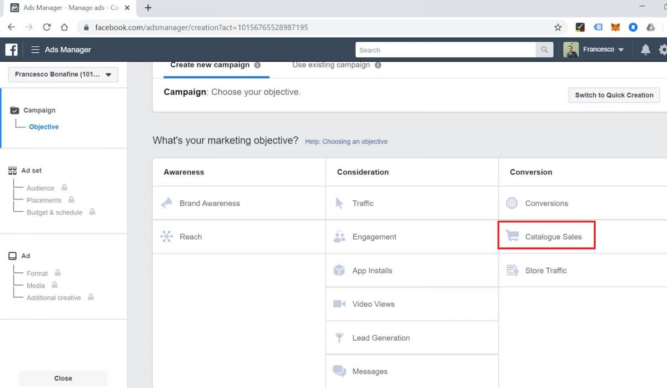Click the browser address bar URL
This screenshot has width=667, height=388.
[x=202, y=27]
